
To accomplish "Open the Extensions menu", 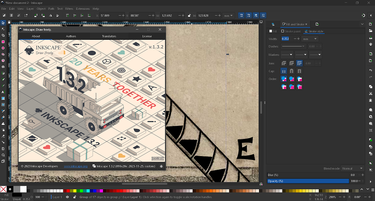I will [83, 9].
